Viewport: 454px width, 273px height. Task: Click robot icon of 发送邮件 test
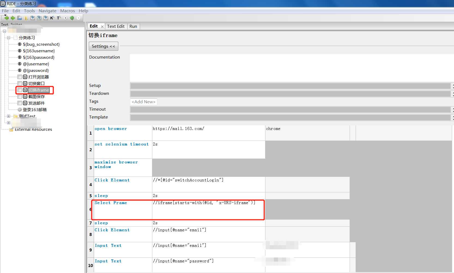25,103
